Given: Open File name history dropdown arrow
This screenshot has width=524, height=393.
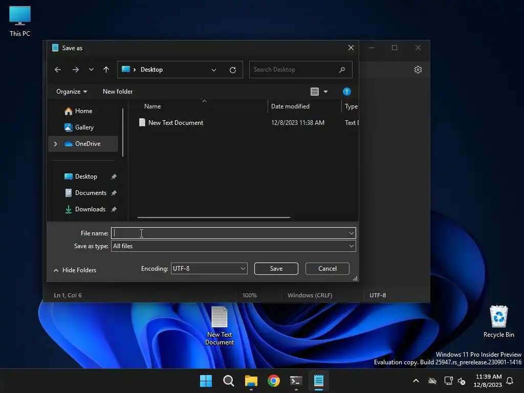Looking at the screenshot, I should coord(351,233).
